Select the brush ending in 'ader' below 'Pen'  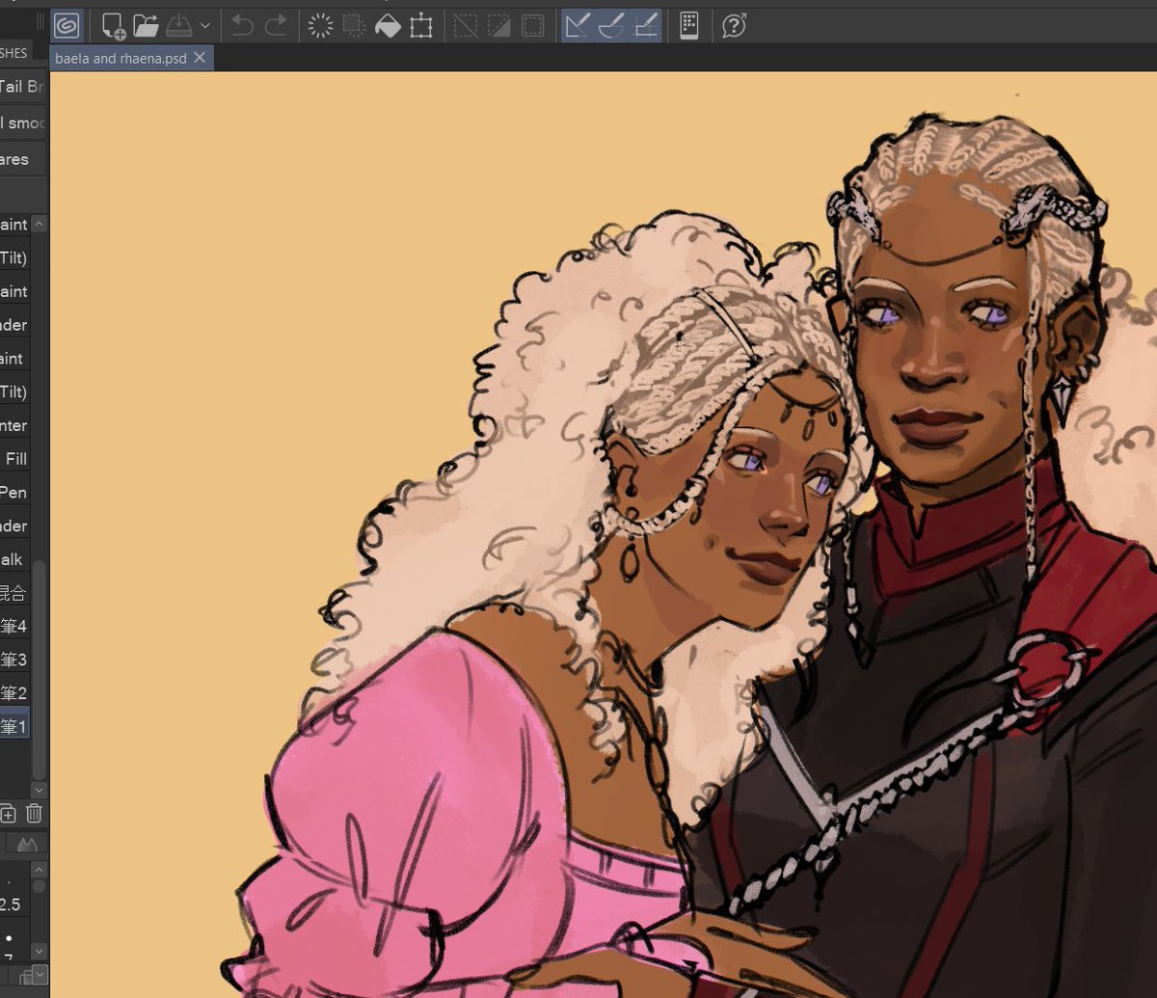[x=15, y=526]
